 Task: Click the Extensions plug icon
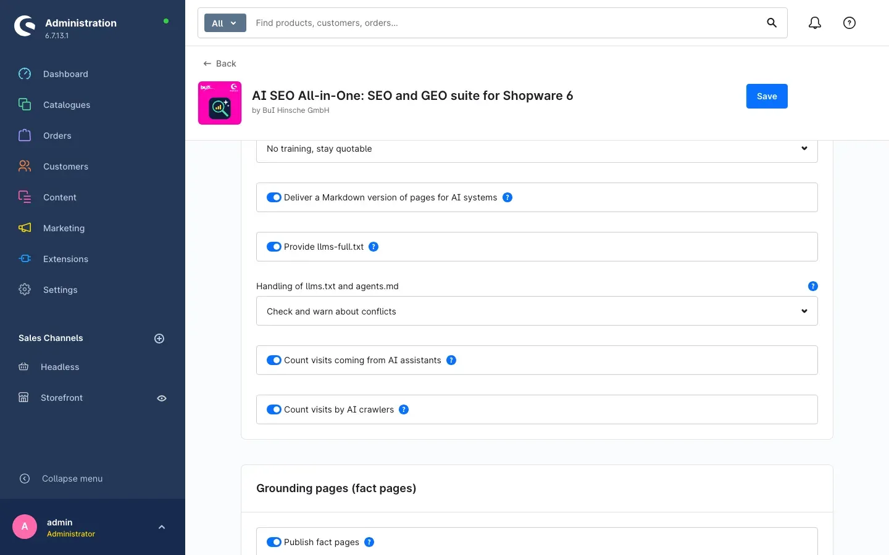point(25,259)
